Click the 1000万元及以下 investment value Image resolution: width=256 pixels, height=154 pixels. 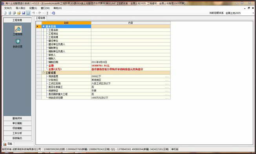[100, 98]
